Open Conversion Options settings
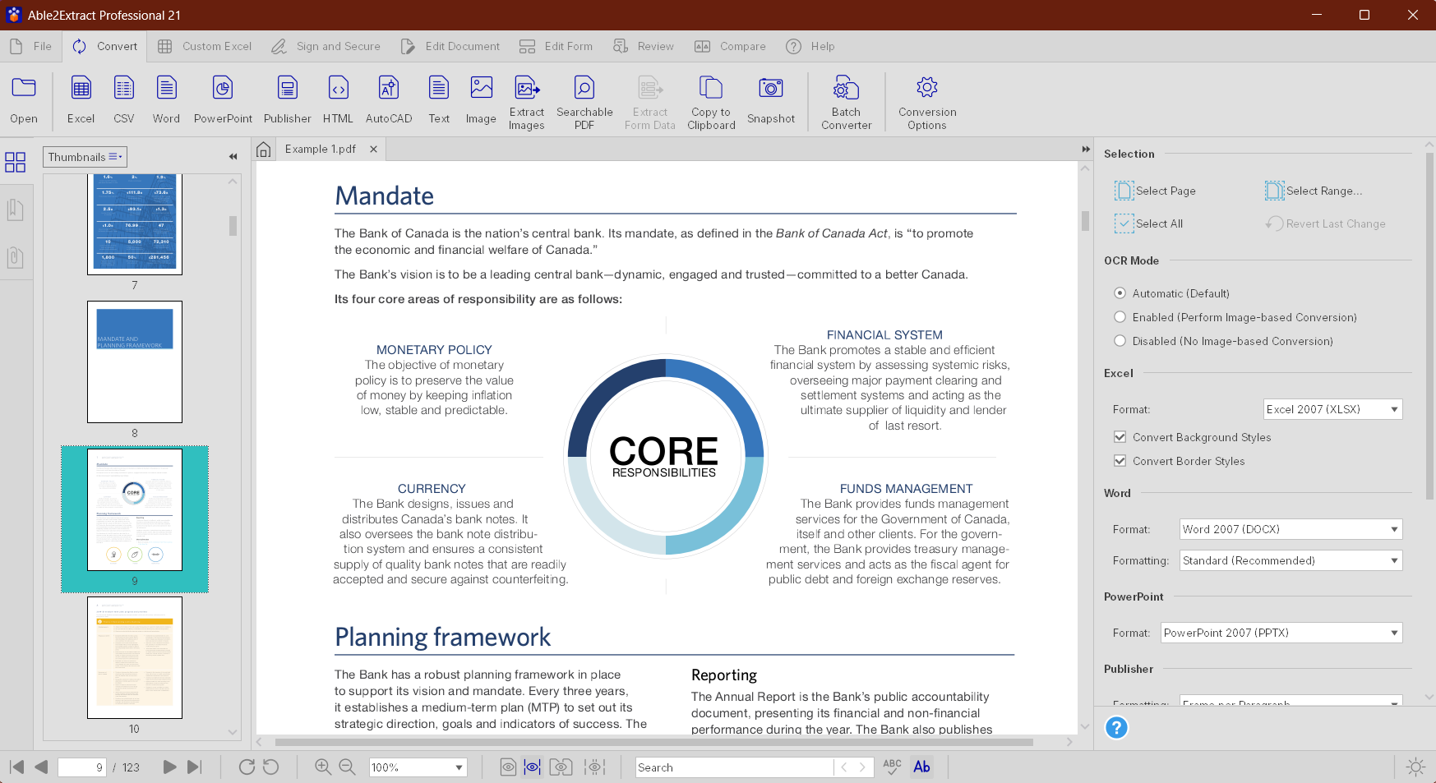The height and width of the screenshot is (783, 1436). tap(926, 99)
